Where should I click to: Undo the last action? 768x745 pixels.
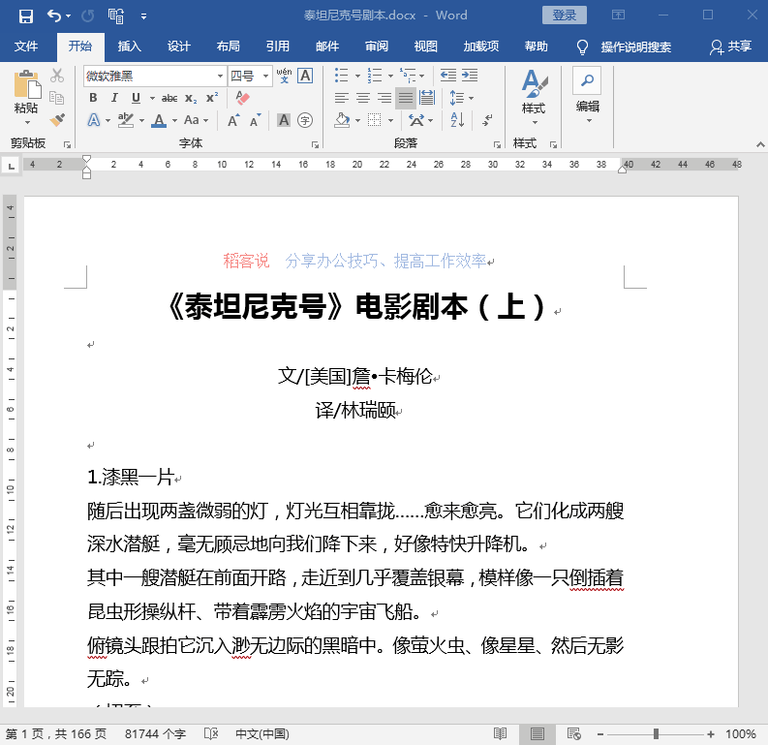(x=53, y=16)
